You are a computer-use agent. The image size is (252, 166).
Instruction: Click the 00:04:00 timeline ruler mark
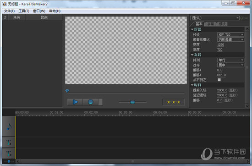pyautogui.click(x=160, y=112)
